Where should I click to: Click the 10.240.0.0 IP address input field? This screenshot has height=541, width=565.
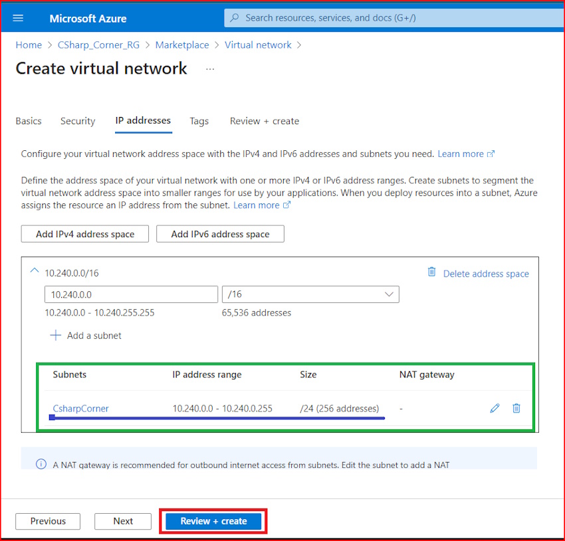click(131, 294)
